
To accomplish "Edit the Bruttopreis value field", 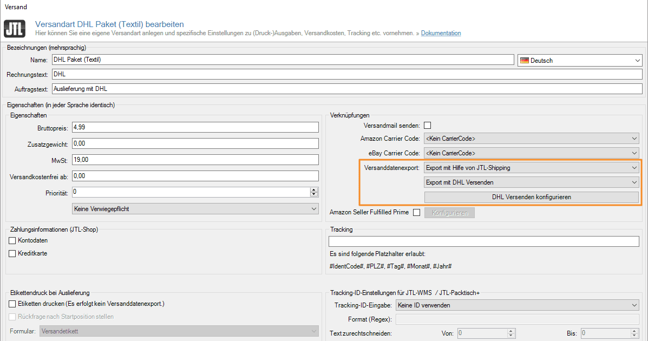I will (195, 127).
